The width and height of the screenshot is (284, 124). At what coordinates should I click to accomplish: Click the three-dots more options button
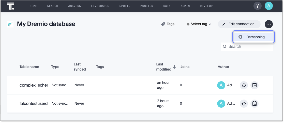coord(269,24)
